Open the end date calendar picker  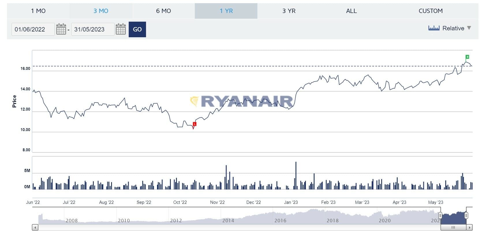121,29
